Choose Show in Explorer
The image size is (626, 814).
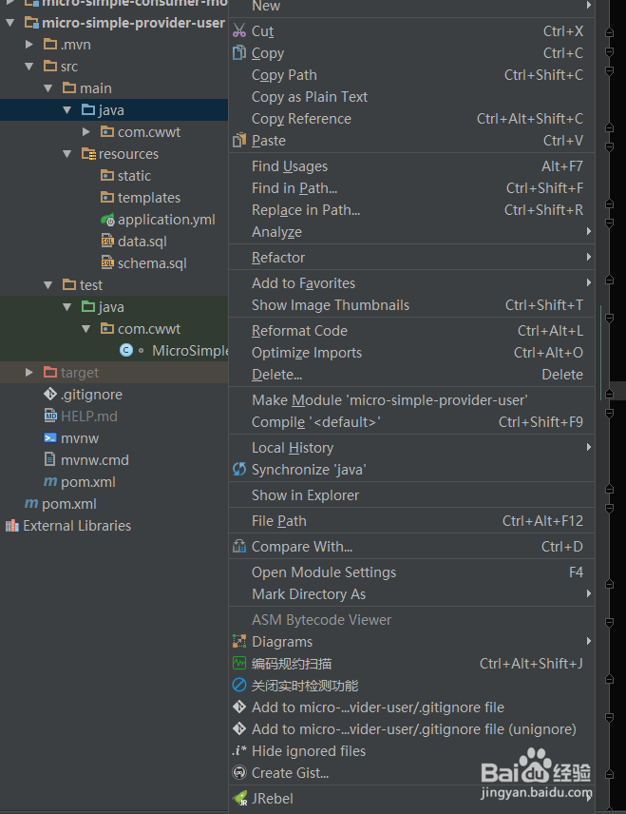click(x=305, y=495)
